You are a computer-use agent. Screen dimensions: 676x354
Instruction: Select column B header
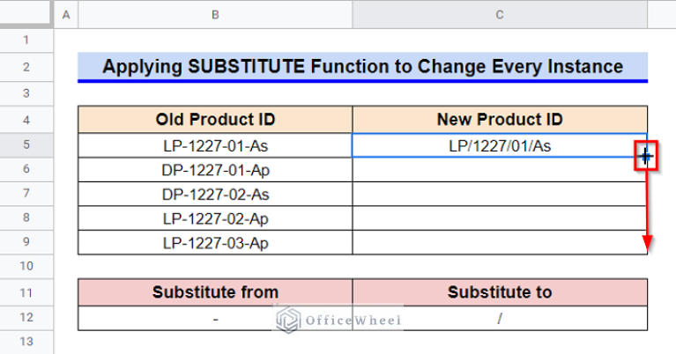215,13
